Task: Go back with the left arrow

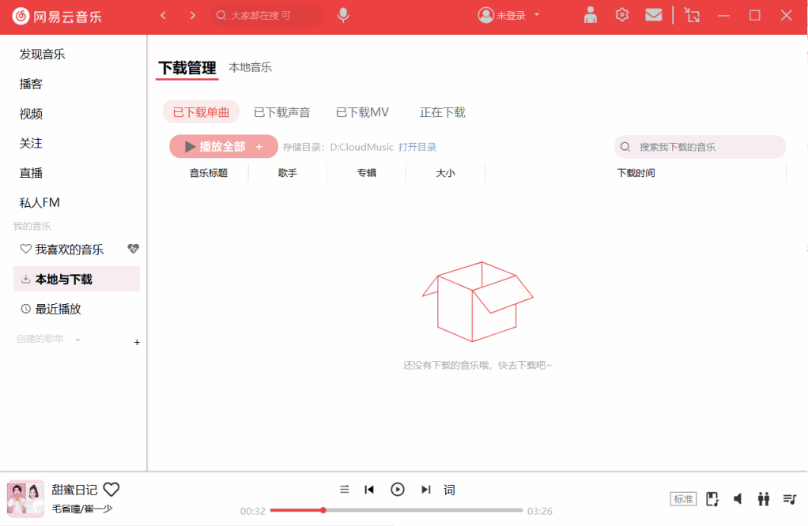Action: click(x=164, y=16)
